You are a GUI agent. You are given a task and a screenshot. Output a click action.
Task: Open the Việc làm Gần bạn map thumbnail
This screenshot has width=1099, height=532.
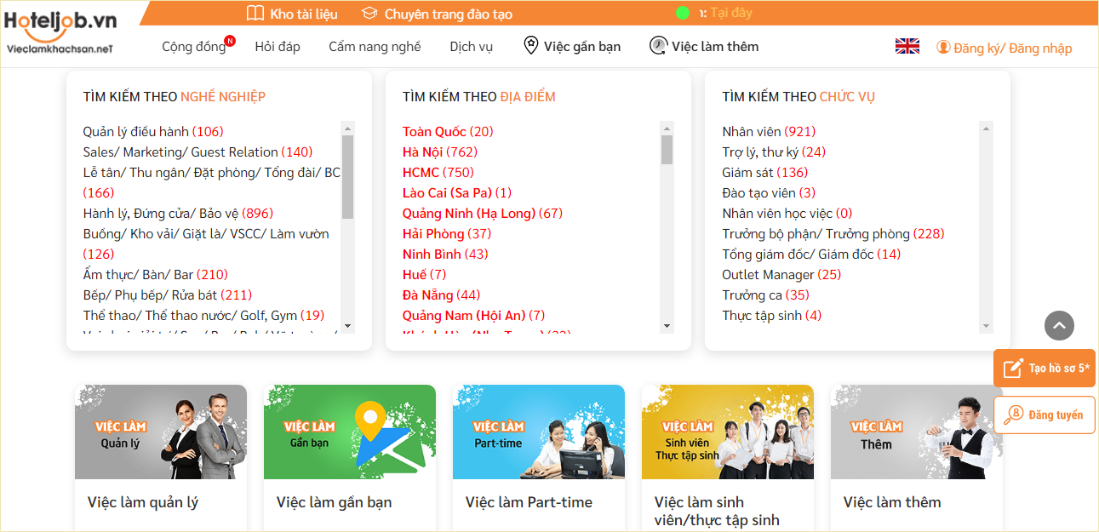(350, 432)
